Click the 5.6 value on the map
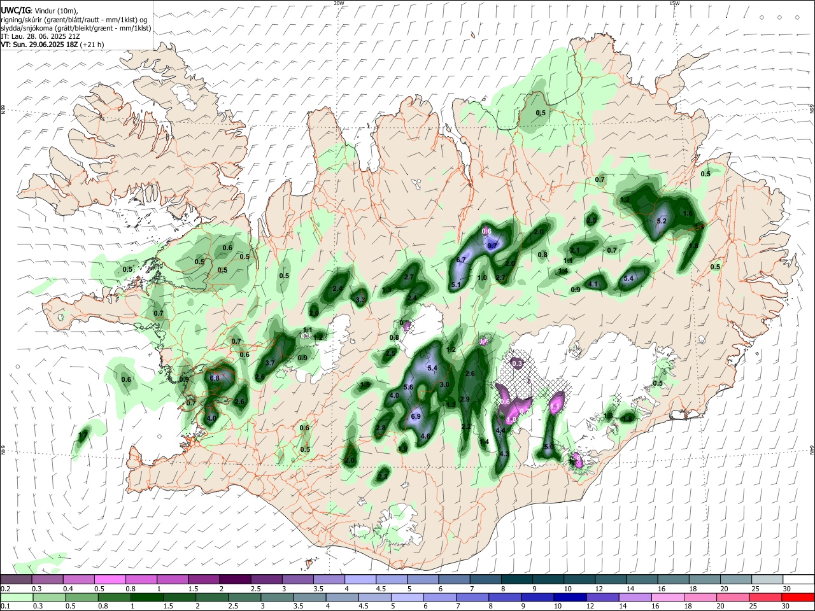The height and width of the screenshot is (611, 815). [x=408, y=387]
